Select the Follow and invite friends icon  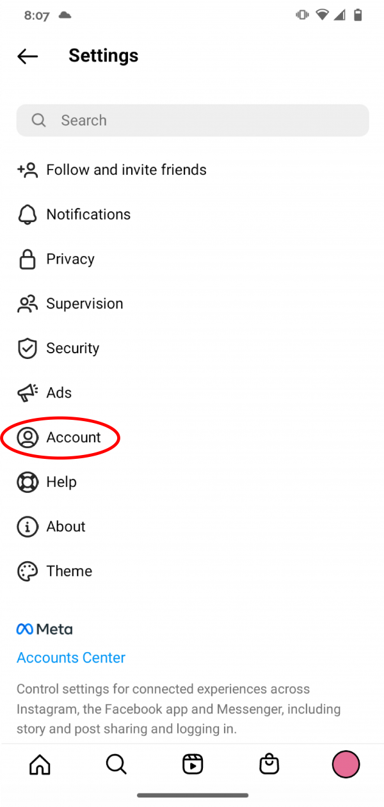[x=28, y=170]
